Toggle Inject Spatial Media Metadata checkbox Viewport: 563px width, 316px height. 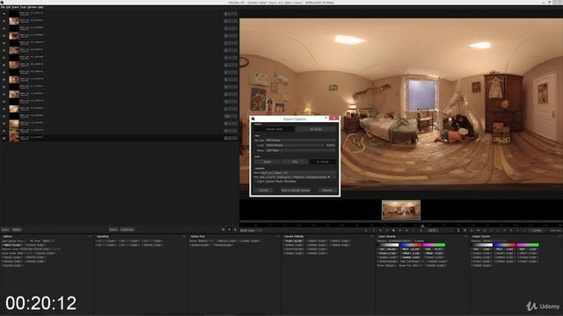(256, 182)
